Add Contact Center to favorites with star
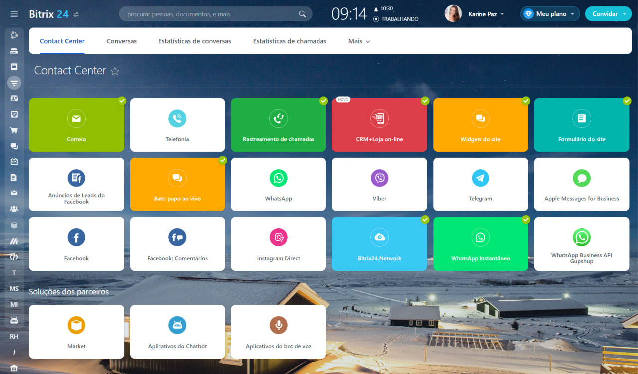This screenshot has height=374, width=638. [x=115, y=71]
